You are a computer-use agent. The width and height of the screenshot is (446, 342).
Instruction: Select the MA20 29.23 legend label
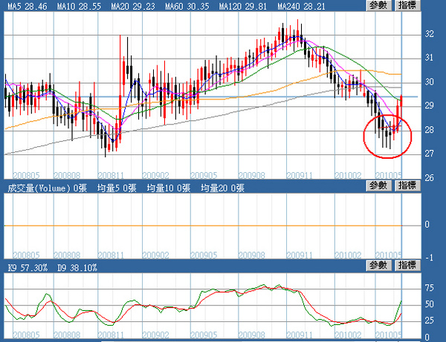pos(135,7)
